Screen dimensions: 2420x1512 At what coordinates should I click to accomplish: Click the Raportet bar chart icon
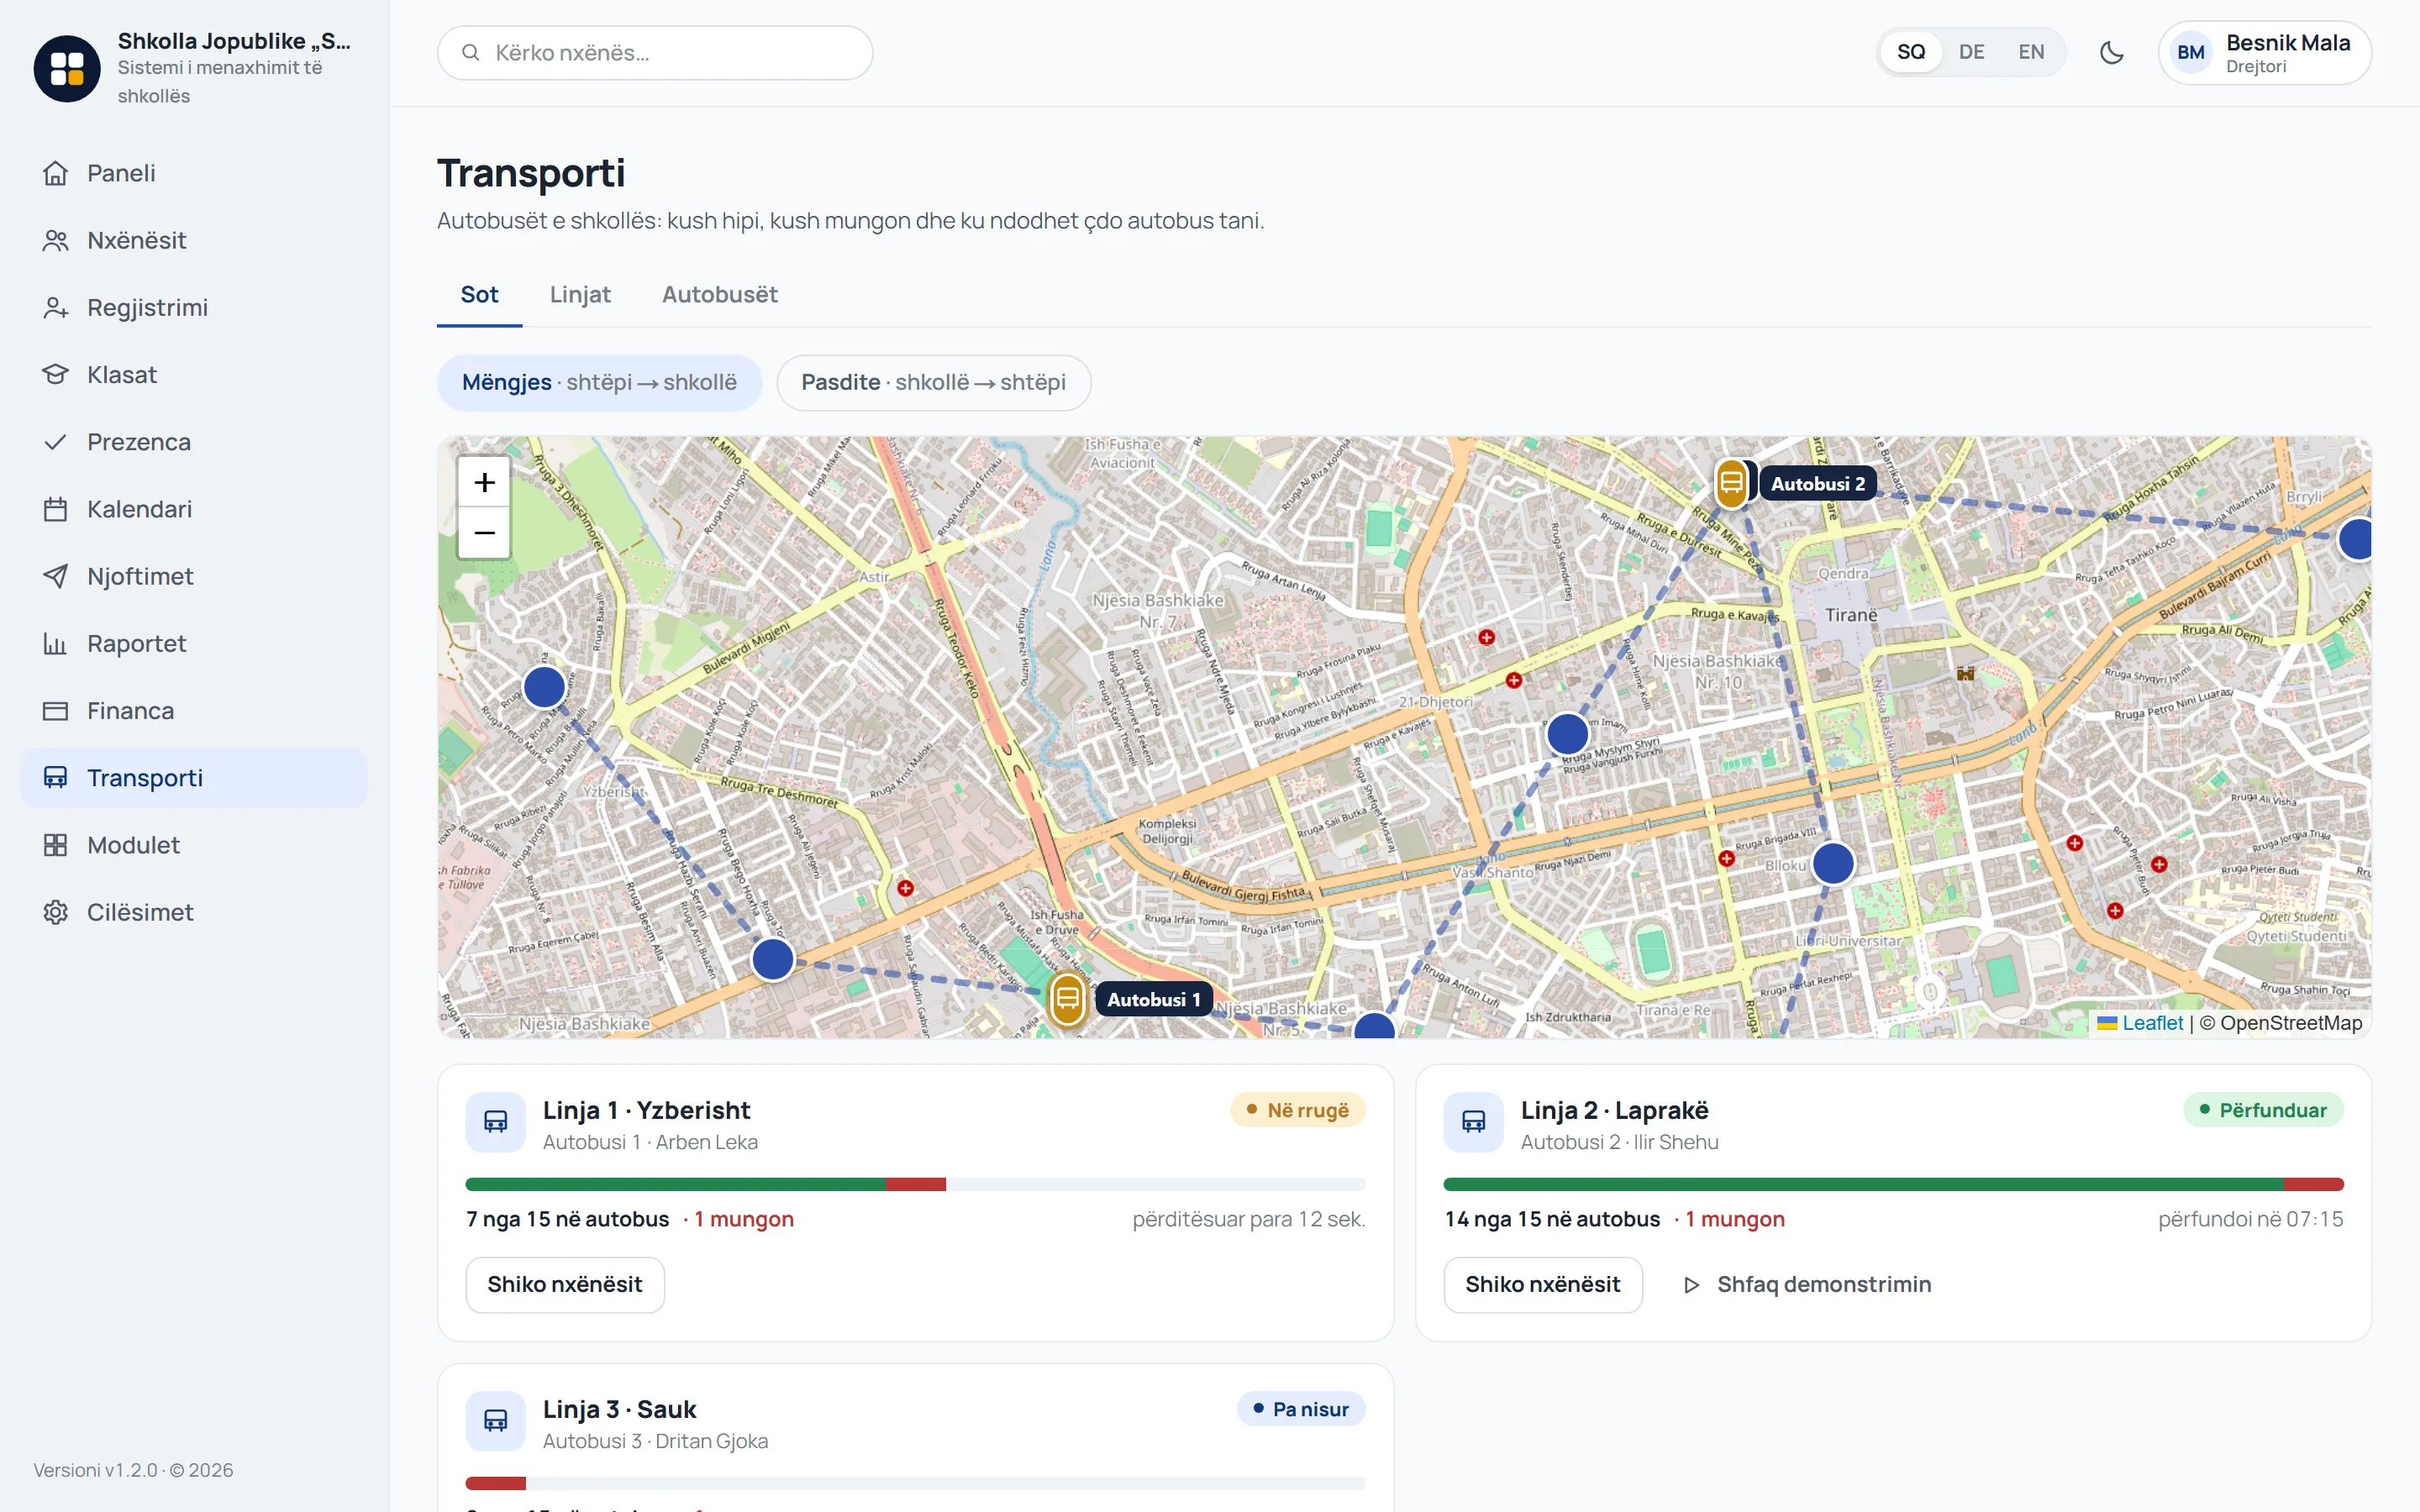pyautogui.click(x=55, y=643)
